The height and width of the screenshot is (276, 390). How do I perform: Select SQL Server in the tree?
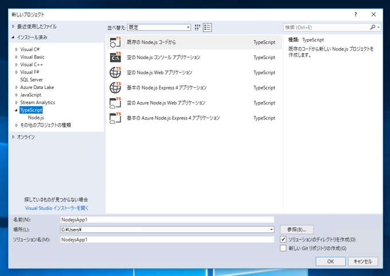point(32,80)
